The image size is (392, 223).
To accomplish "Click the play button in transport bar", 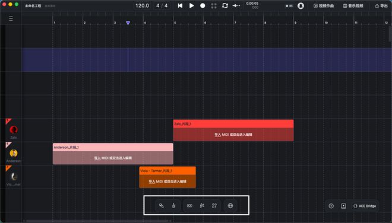I will pyautogui.click(x=191, y=5).
